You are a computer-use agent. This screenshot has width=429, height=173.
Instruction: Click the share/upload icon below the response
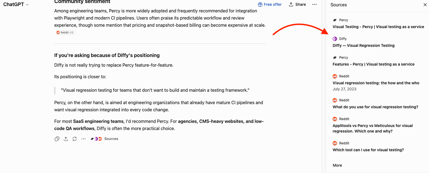[66, 139]
